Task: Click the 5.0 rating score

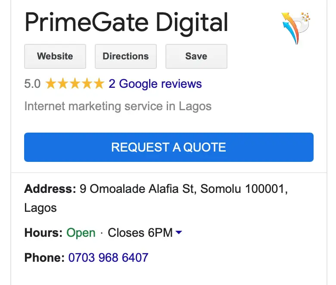Action: 32,84
